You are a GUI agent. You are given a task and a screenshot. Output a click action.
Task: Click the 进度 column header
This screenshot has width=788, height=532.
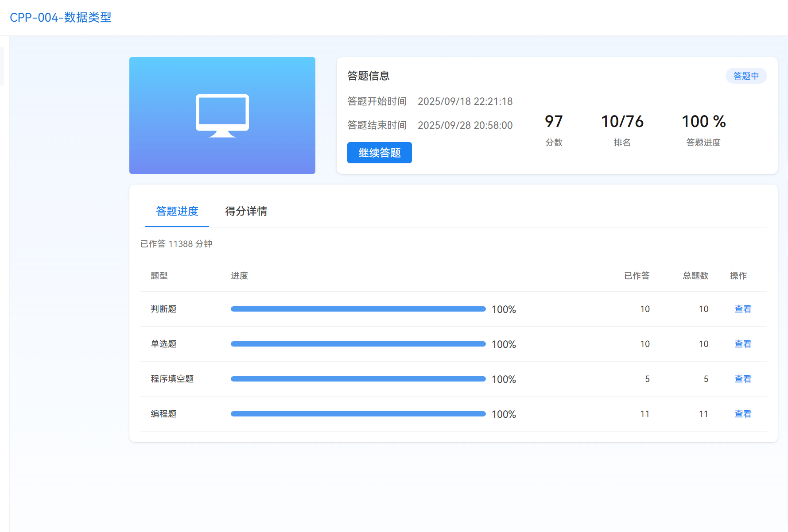[x=239, y=276]
